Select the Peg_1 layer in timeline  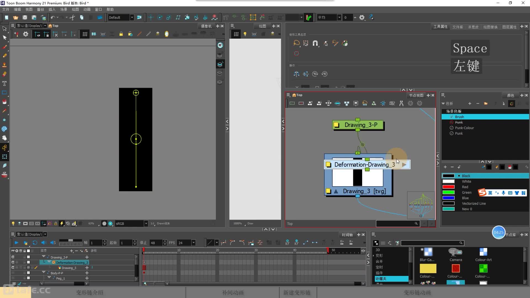click(60, 278)
